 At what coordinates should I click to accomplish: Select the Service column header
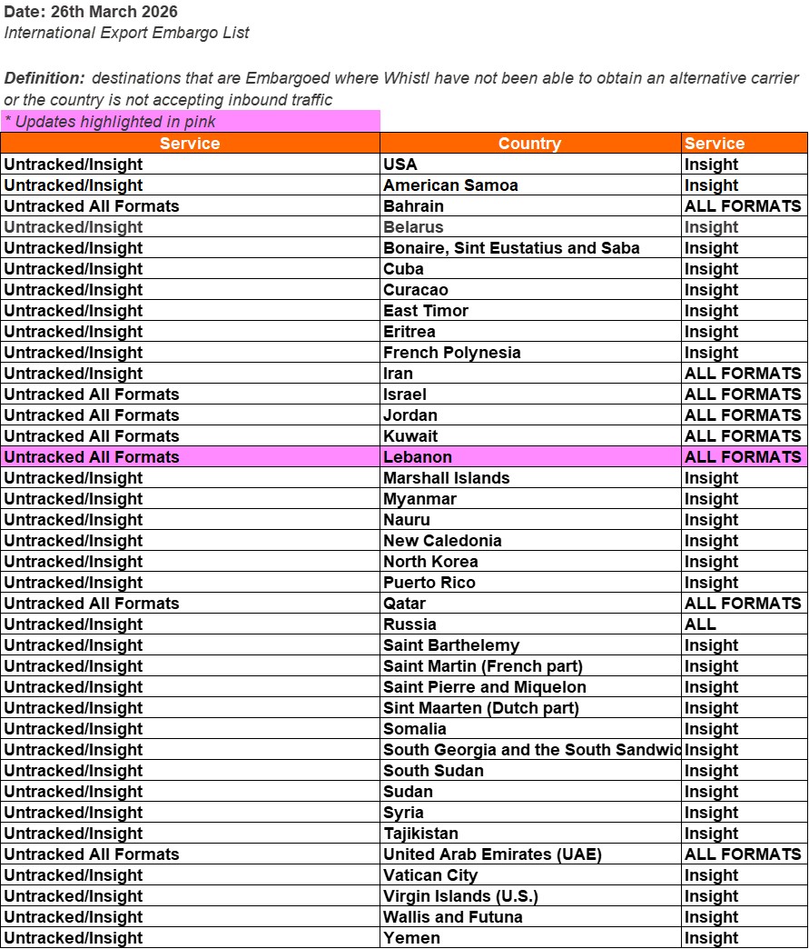tap(190, 143)
